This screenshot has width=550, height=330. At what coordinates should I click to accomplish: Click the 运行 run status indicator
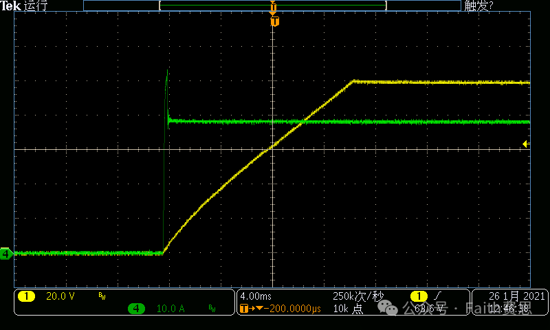[x=36, y=5]
